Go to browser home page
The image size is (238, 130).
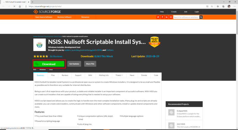click(20, 6)
